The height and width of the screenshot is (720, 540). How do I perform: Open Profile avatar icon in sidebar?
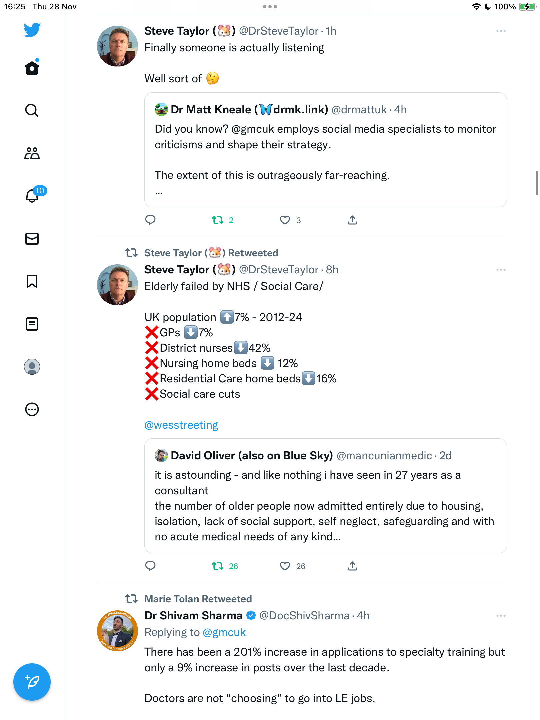tap(32, 367)
